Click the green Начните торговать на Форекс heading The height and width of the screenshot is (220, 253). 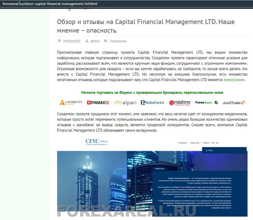coord(152,93)
